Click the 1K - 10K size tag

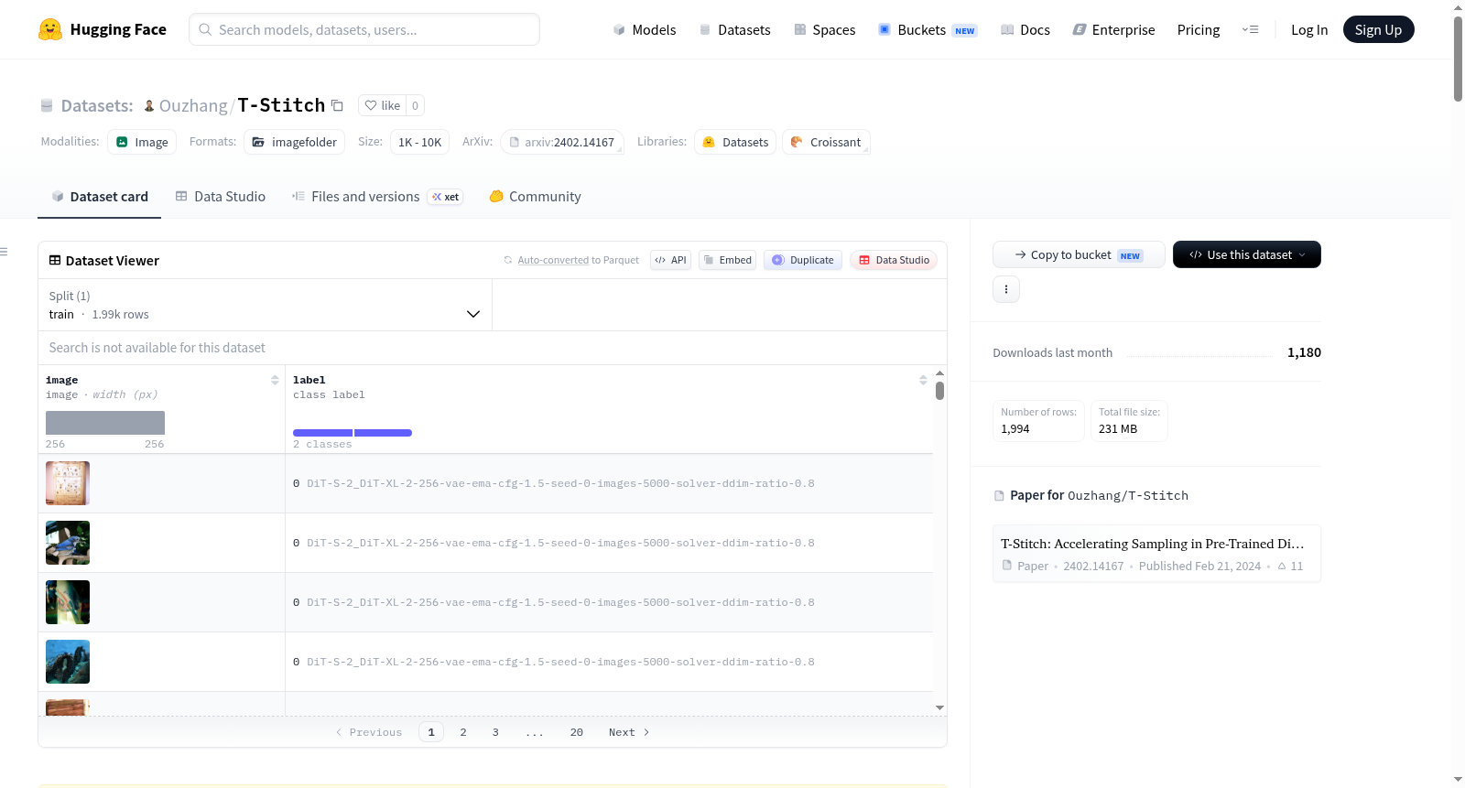(x=419, y=142)
